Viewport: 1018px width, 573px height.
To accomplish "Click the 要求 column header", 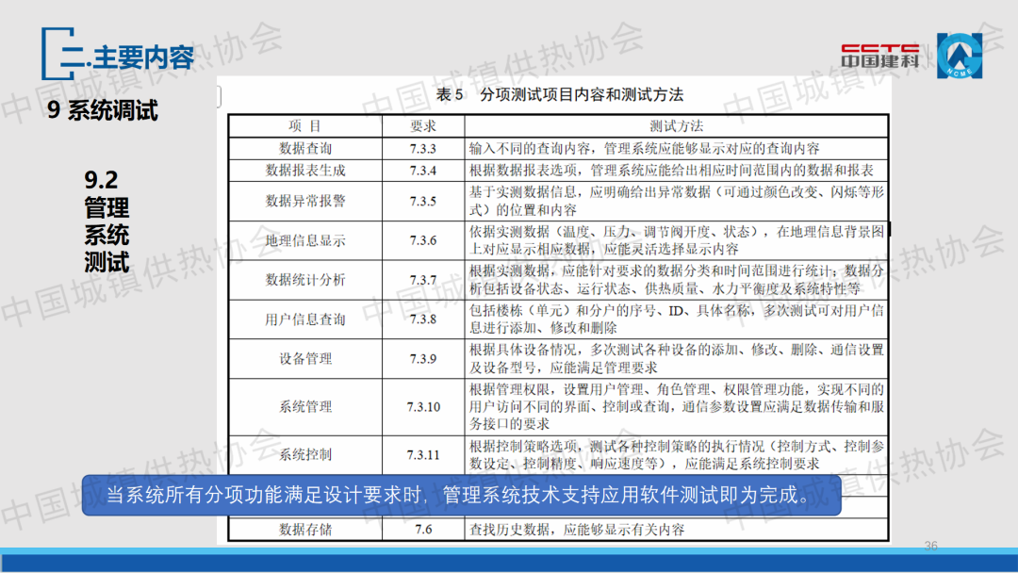I will click(423, 125).
